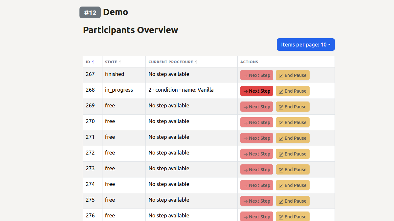Screen dimensions: 394x221
Task: Click Next Step for participant 274
Action: tap(257, 185)
